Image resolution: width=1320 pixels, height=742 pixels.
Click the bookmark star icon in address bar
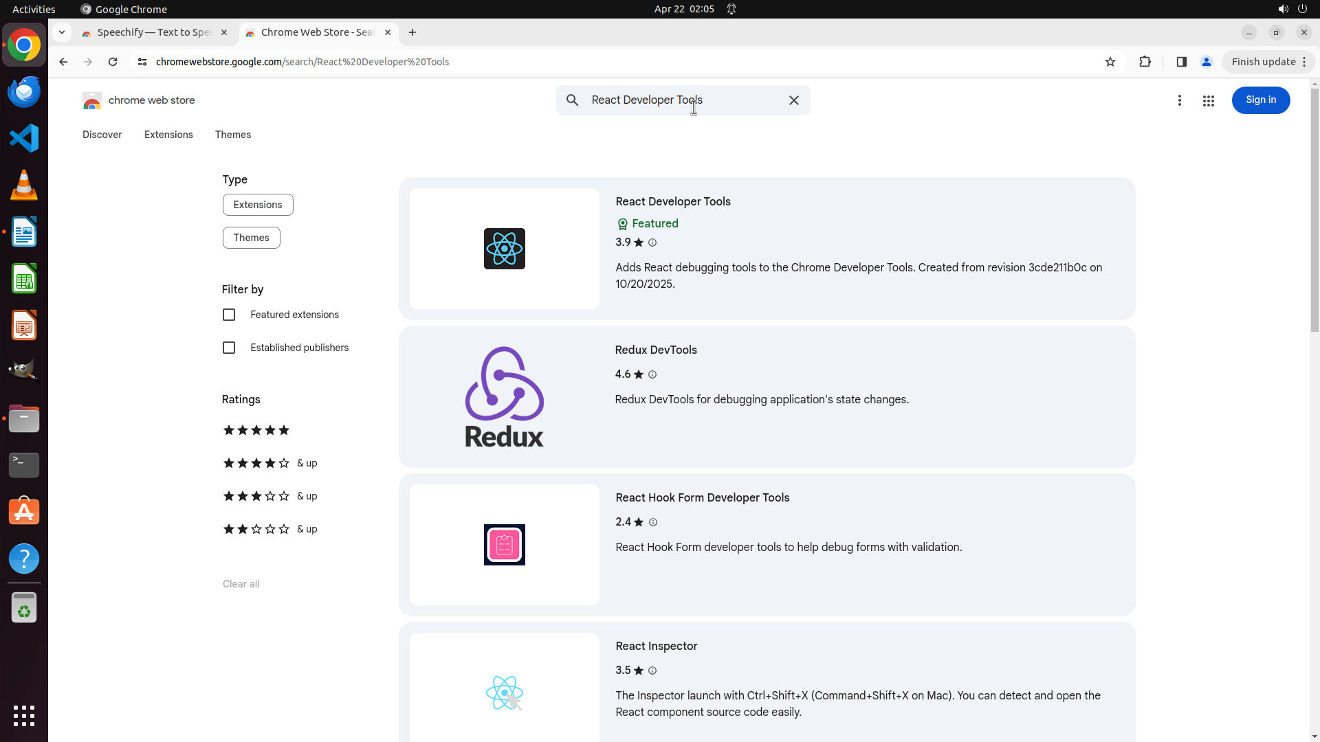point(1110,62)
